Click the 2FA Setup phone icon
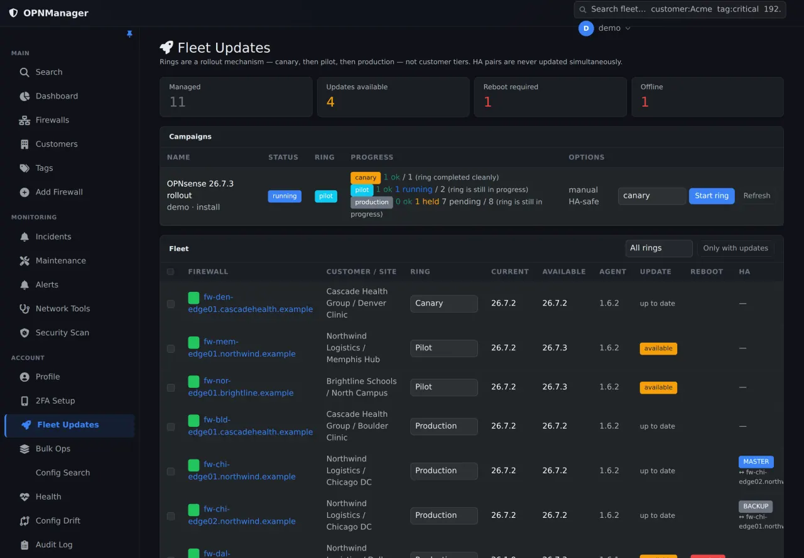Image resolution: width=804 pixels, height=558 pixels. pos(24,401)
